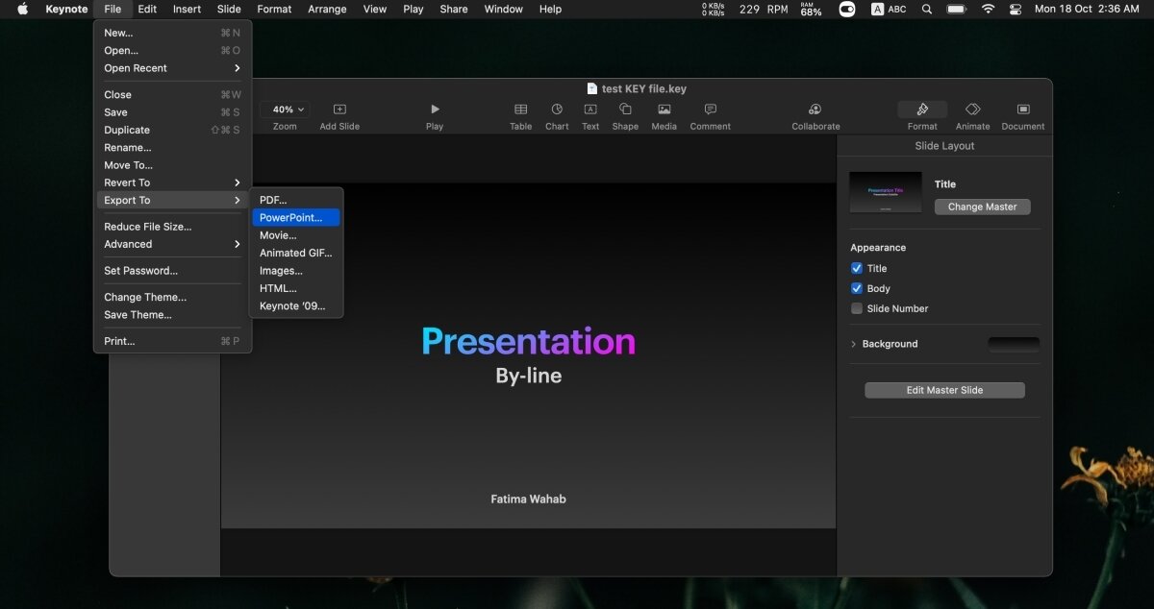1154x609 pixels.
Task: Open the Animate inspector
Action: [x=972, y=110]
